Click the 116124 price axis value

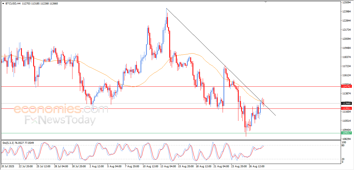tap(347, 75)
